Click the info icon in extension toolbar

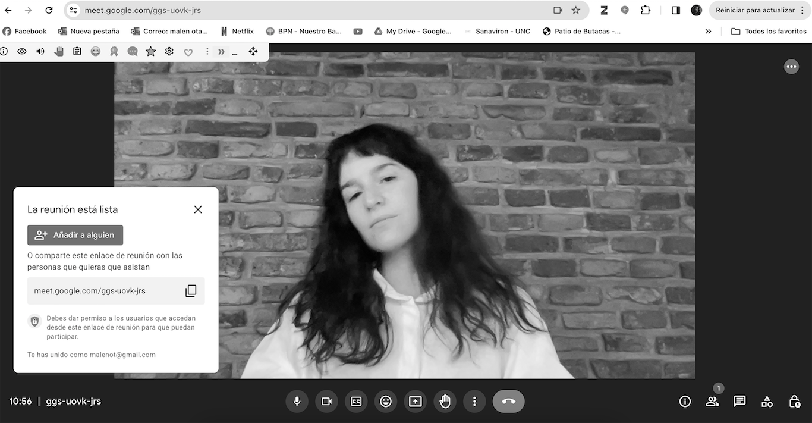coord(4,52)
